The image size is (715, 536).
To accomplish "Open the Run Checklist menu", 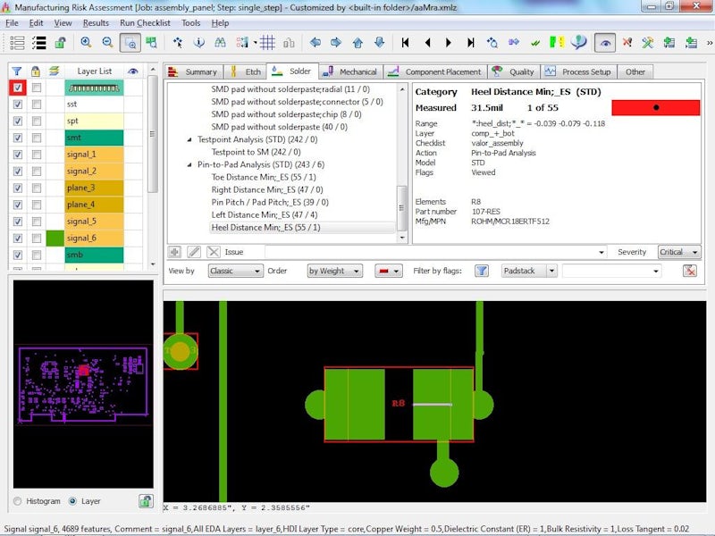I will [145, 22].
